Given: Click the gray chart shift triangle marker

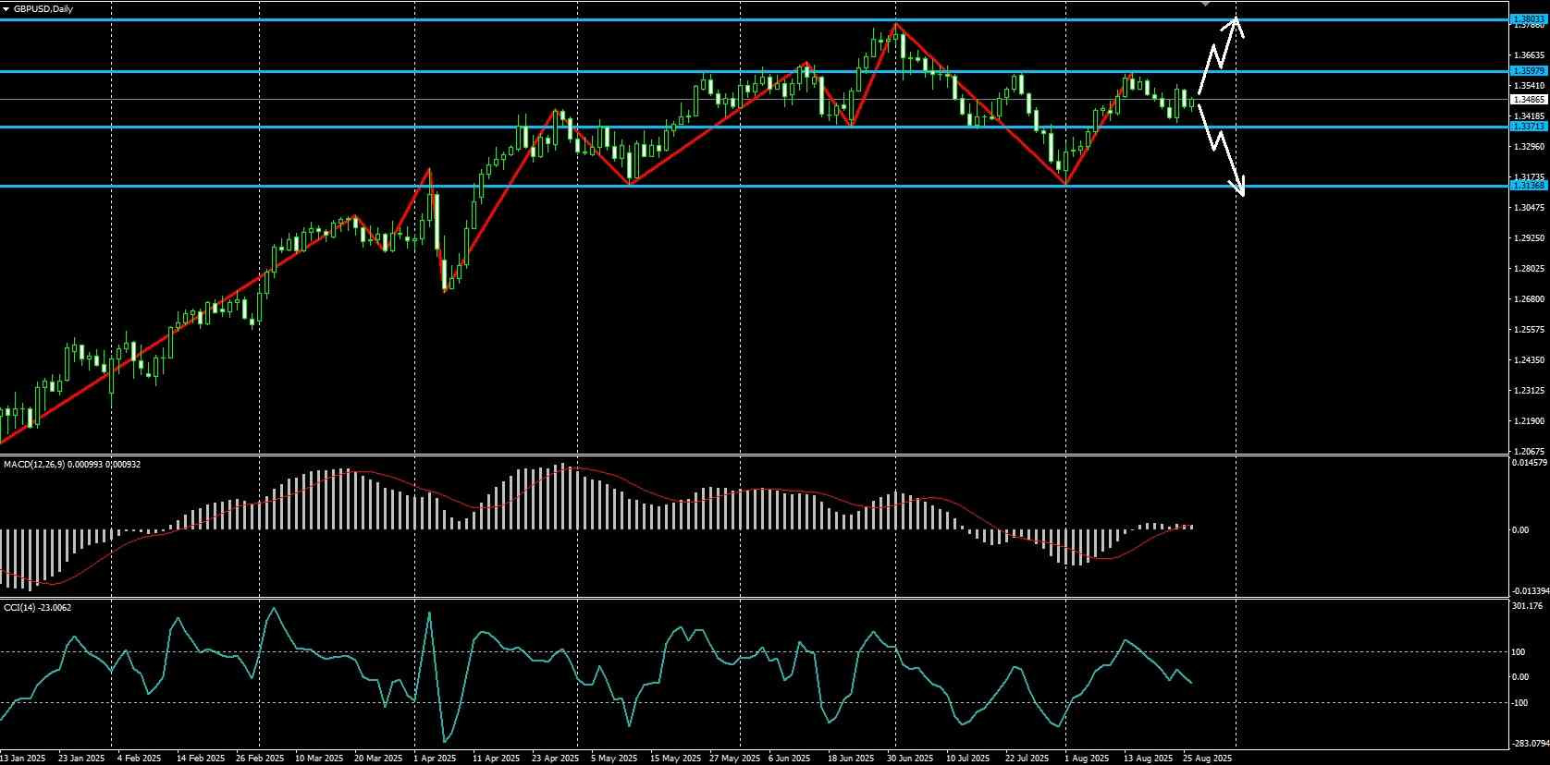Looking at the screenshot, I should [1205, 4].
